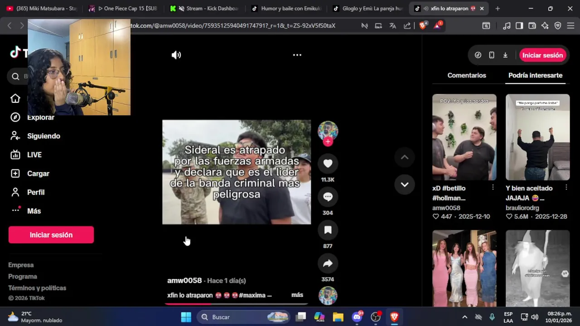
Task: Open comments via the speech bubble icon
Action: pyautogui.click(x=328, y=197)
